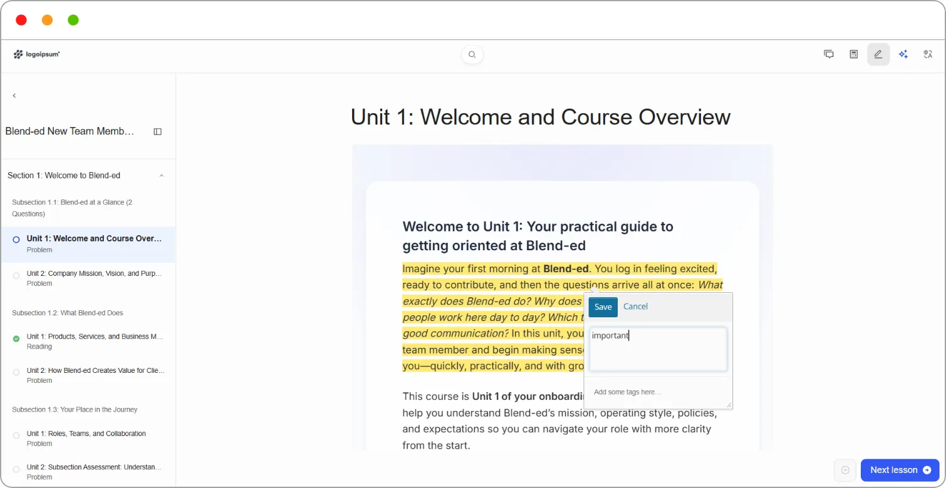Go to the Next lesson
The image size is (946, 488).
900,470
